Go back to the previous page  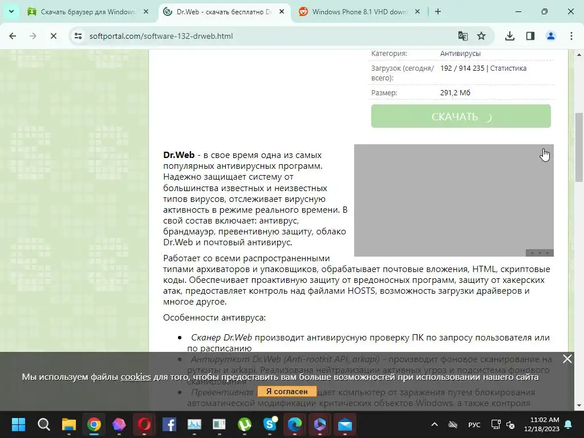pos(13,36)
